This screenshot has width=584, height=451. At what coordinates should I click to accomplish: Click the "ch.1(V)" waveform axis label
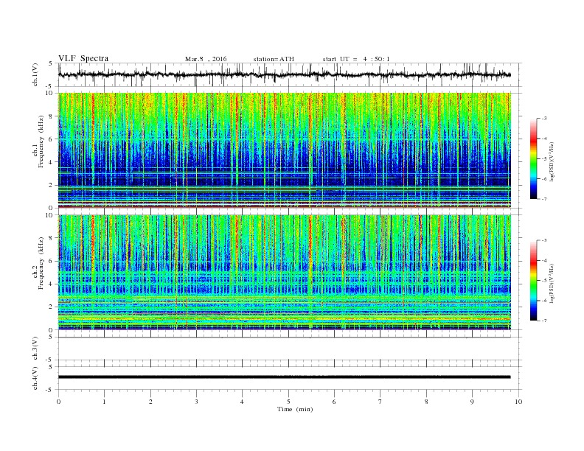coord(35,74)
